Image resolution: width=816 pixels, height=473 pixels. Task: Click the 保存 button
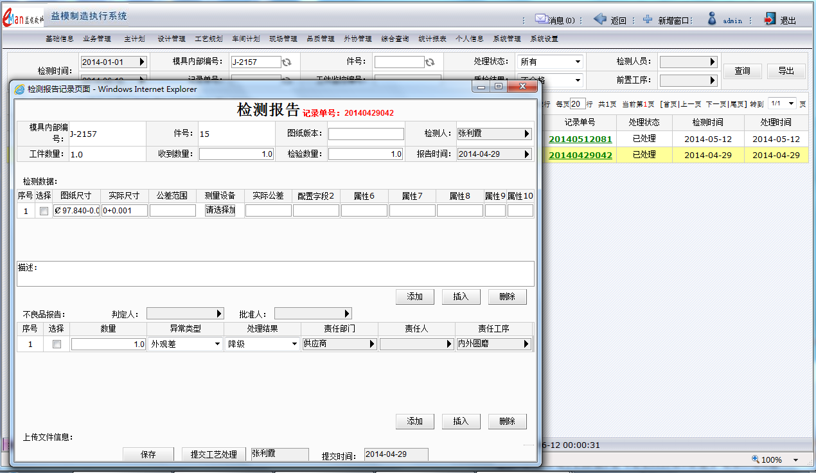(148, 454)
